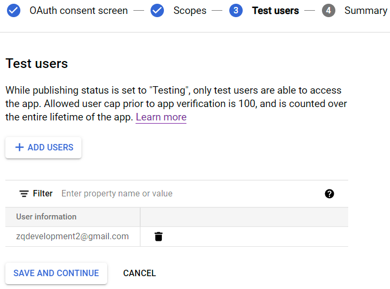Click the Filter label text
Viewport: 390px width, 289px height.
click(x=43, y=194)
